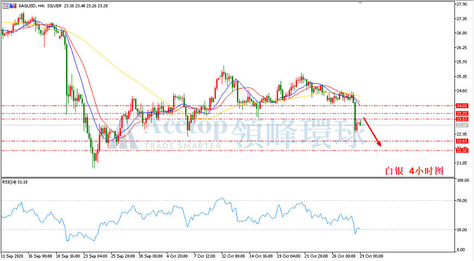Select the 22.32 red price level label
The height and width of the screenshot is (261, 474).
[461, 151]
